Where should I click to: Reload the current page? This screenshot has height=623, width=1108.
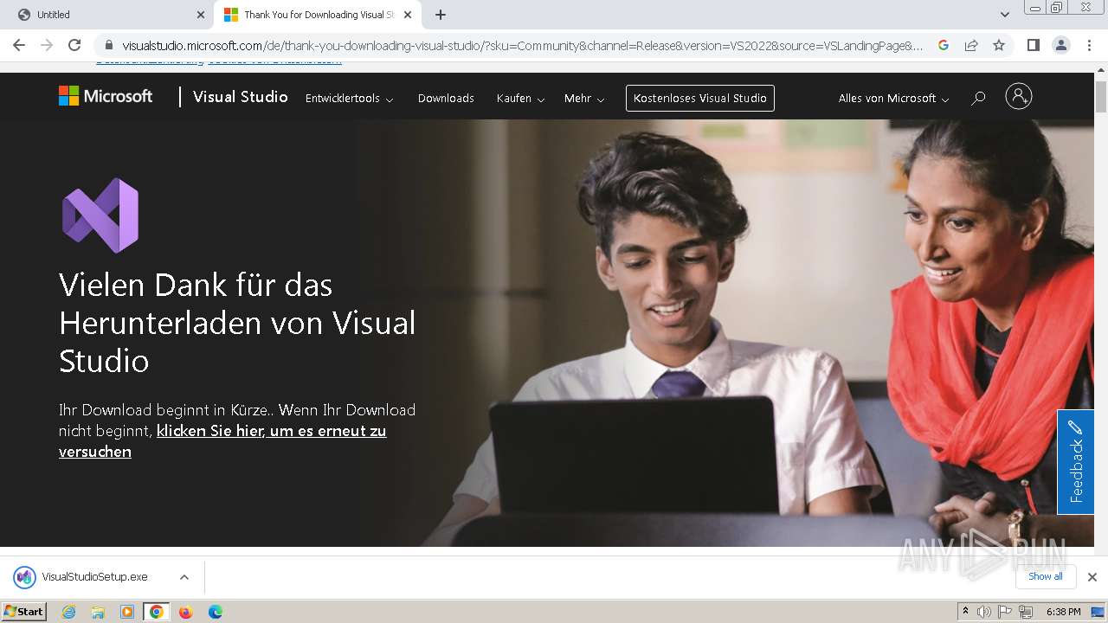[74, 45]
